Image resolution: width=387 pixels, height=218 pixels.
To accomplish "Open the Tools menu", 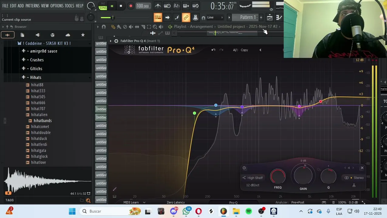I will [69, 6].
